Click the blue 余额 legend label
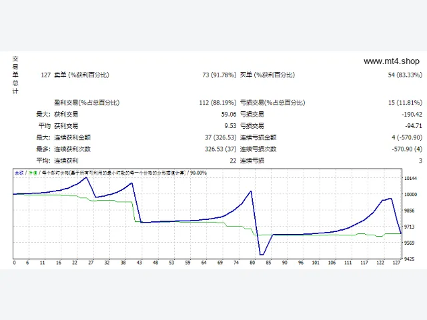This screenshot has height=320, width=427. 19,173
